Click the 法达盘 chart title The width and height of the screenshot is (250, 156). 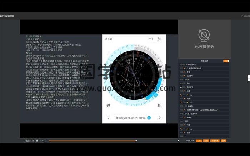(109, 39)
